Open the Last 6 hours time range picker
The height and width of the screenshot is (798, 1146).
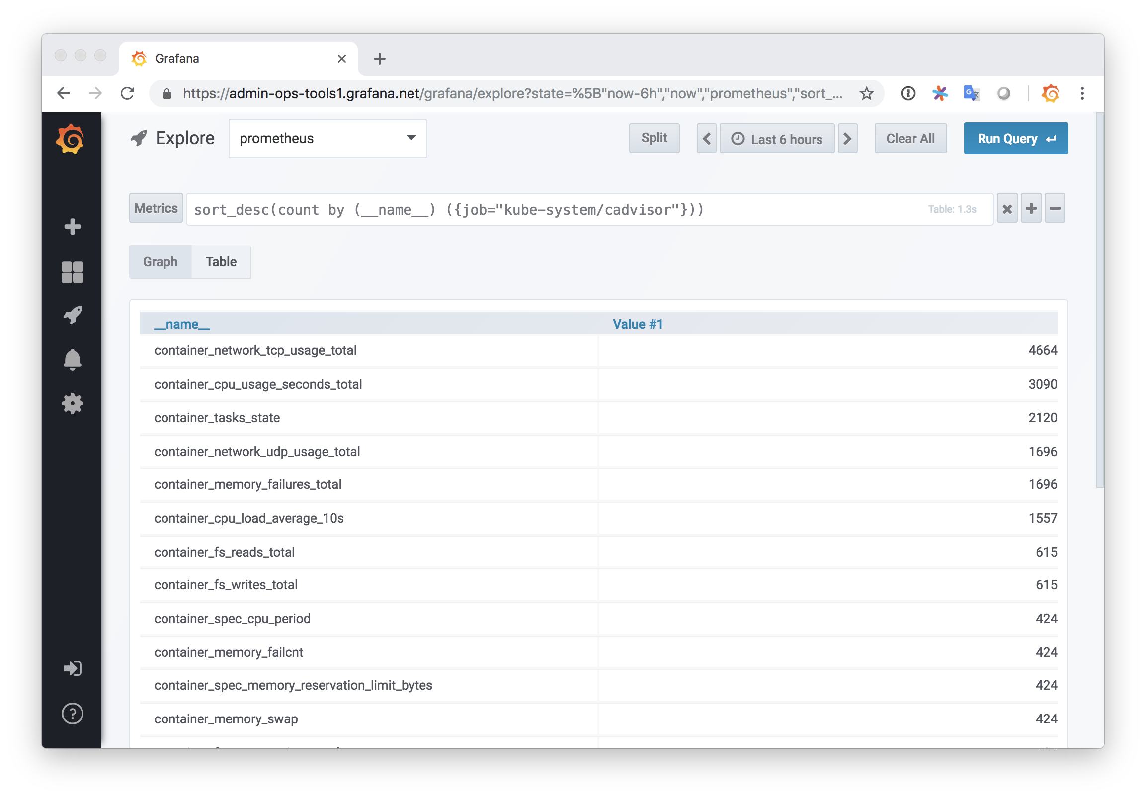pyautogui.click(x=777, y=139)
